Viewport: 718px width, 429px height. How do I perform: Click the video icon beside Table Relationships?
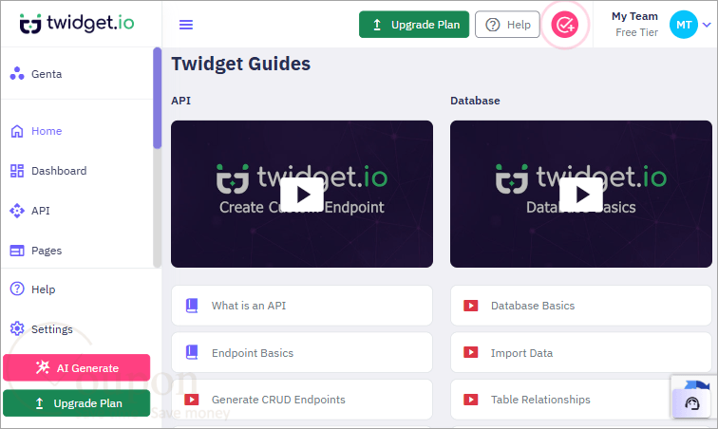[x=471, y=400]
